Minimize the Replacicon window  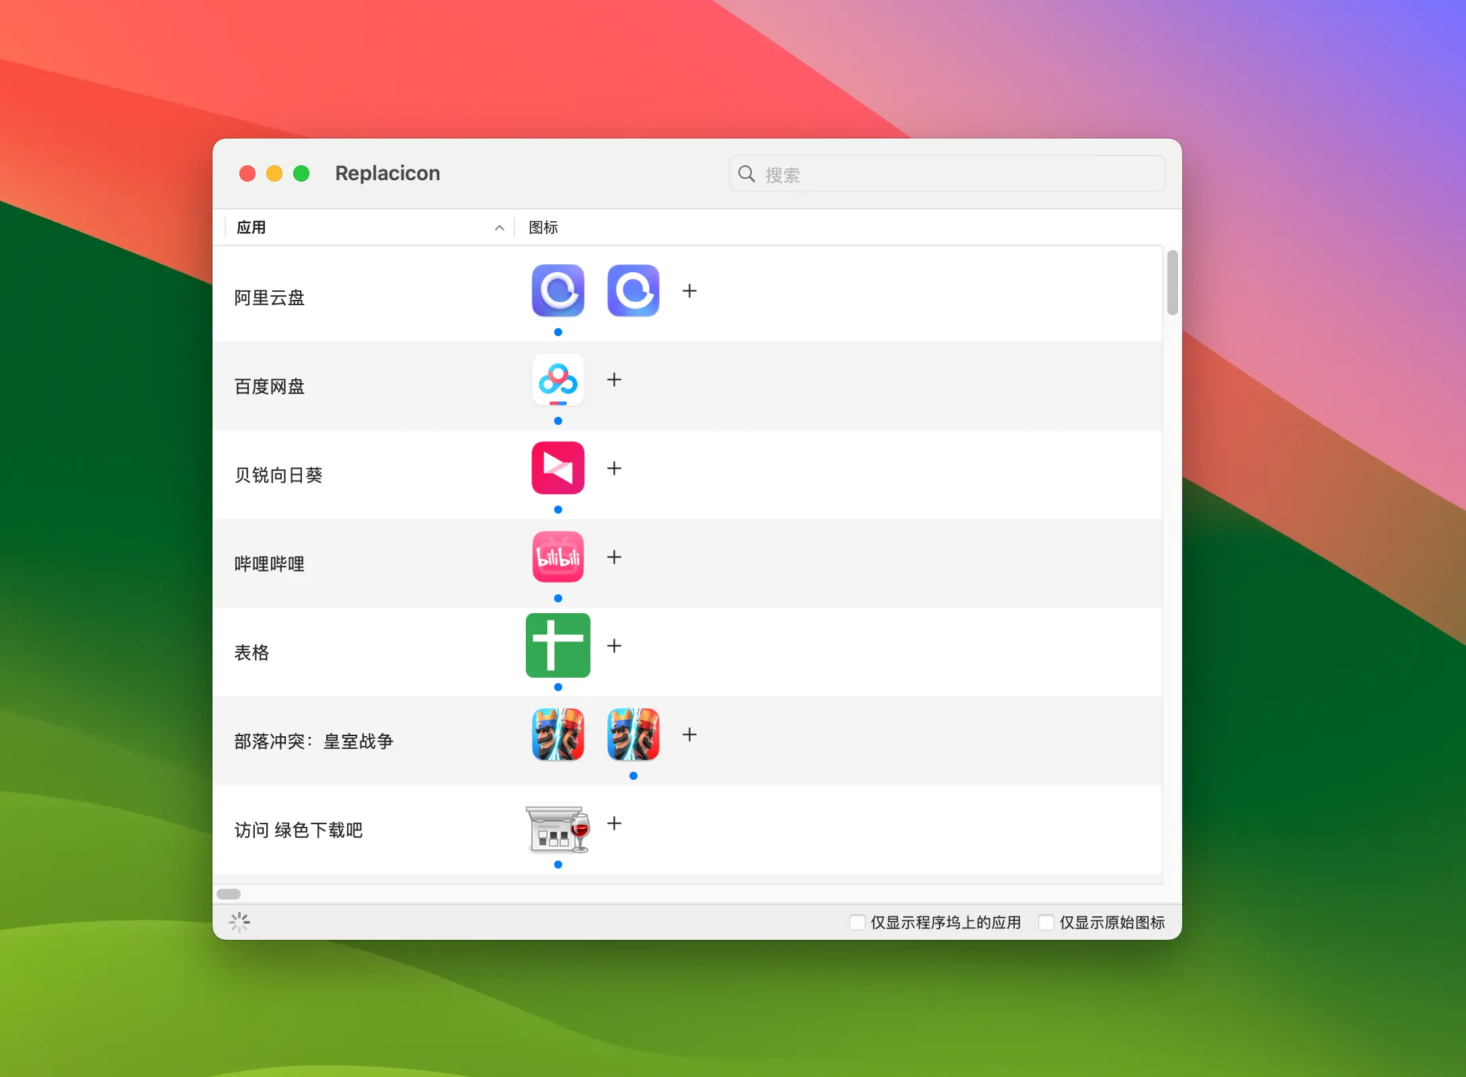[274, 173]
